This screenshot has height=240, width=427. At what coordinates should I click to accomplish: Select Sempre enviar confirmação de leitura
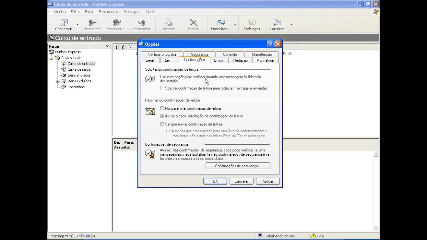click(162, 124)
